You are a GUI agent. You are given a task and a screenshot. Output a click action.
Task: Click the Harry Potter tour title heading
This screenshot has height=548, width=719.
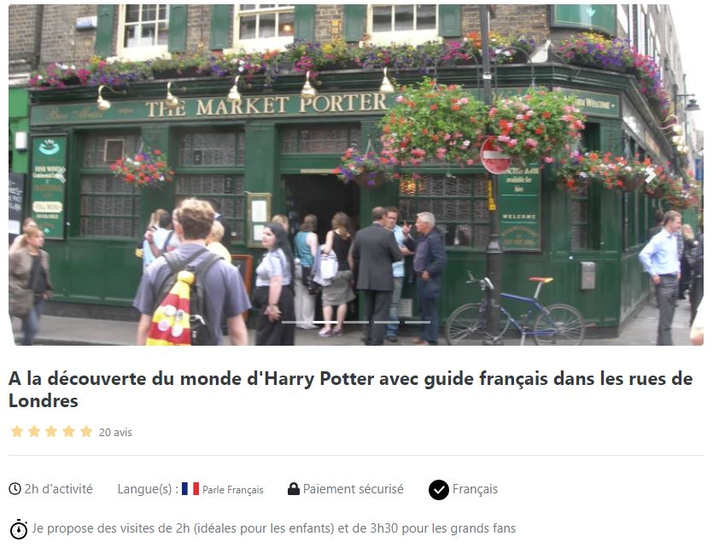tap(351, 390)
